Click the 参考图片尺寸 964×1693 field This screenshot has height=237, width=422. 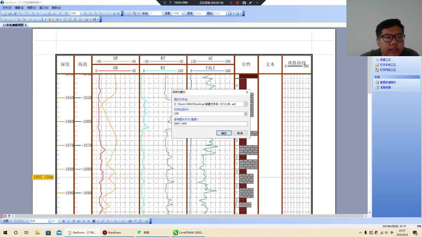211,123
